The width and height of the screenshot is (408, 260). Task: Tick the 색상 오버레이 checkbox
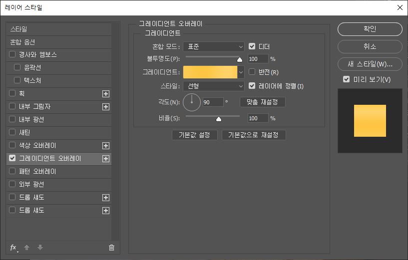pos(12,145)
